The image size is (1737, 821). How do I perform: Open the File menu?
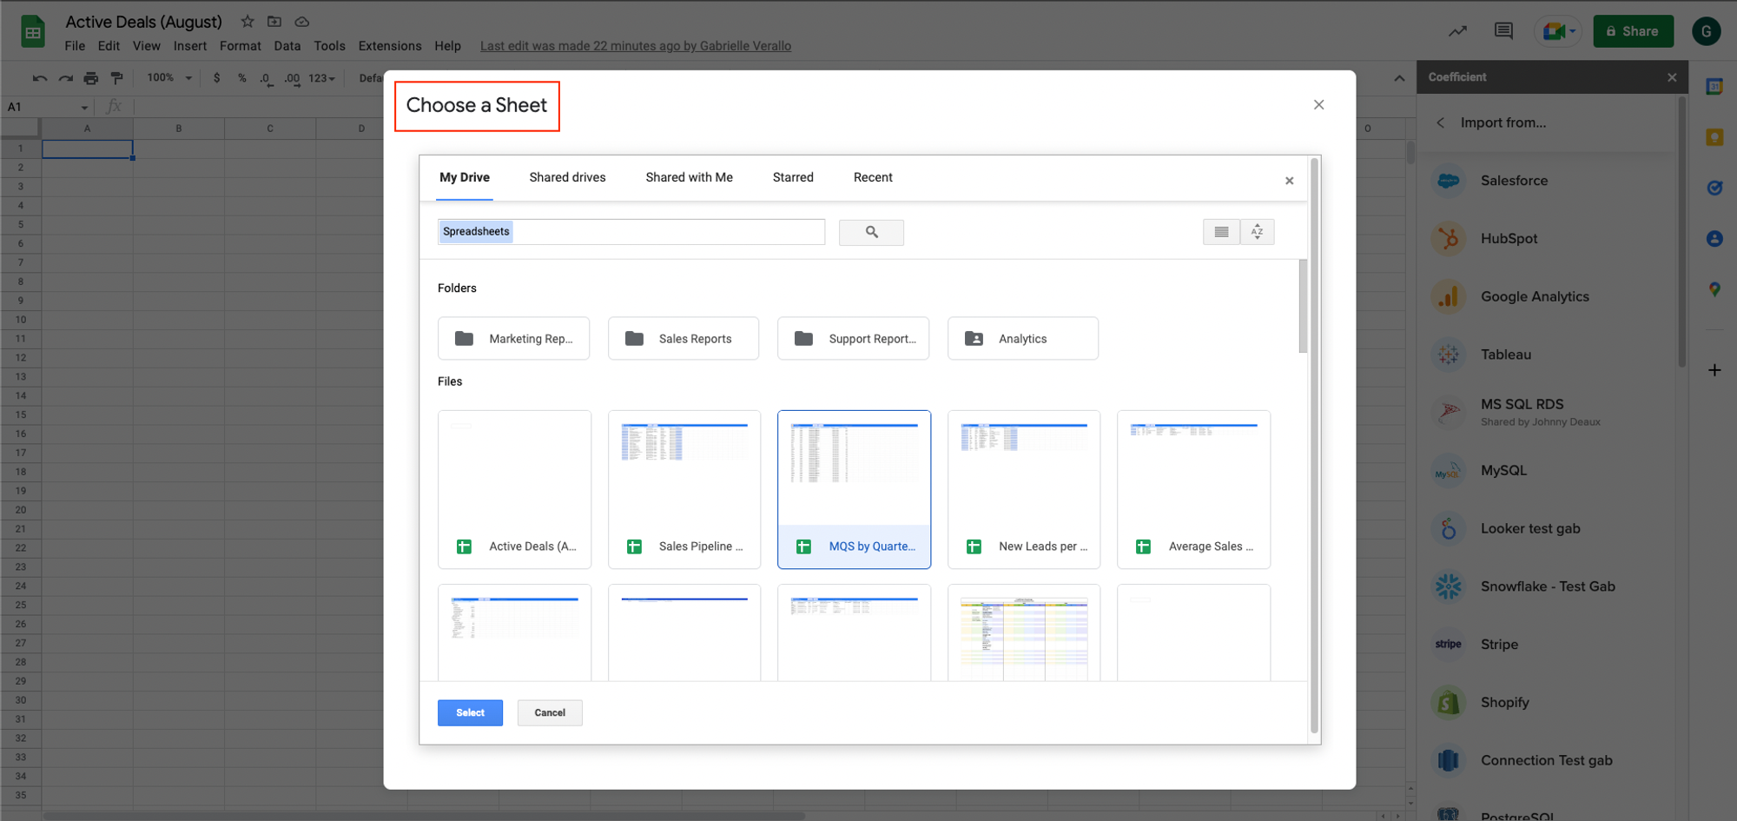point(75,46)
